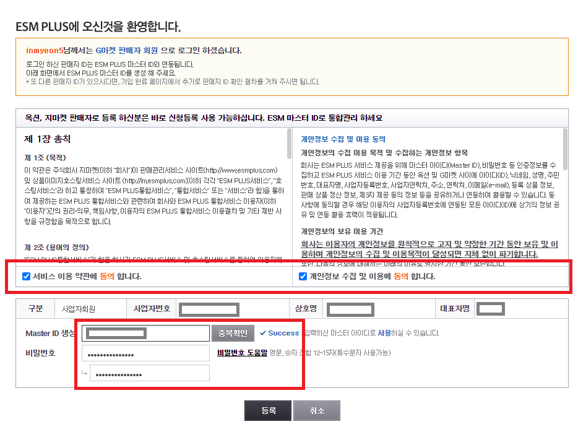586x432 pixels.
Task: Open the 비밀번호 도움말 link
Action: (x=242, y=353)
